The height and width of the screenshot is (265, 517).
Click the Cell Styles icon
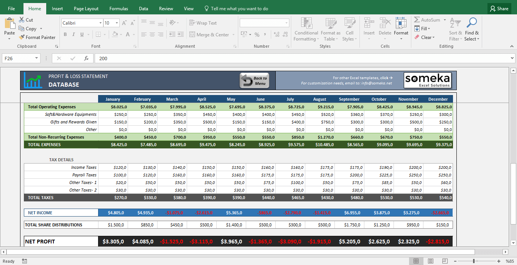click(349, 29)
